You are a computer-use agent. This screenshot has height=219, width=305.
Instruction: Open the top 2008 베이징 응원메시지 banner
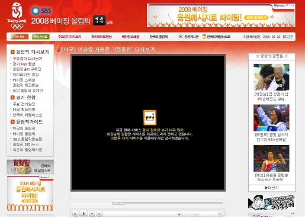pyautogui.click(x=221, y=15)
